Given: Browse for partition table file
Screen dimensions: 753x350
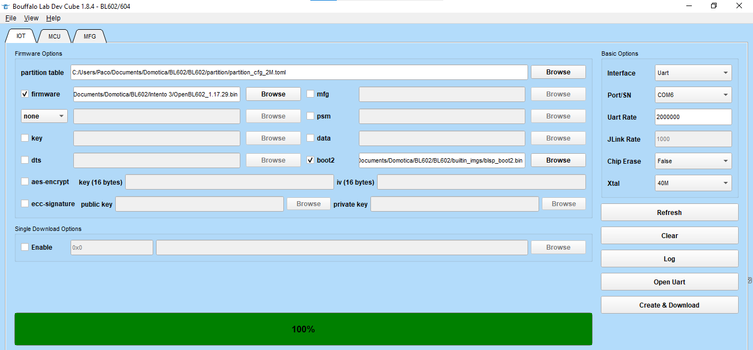Looking at the screenshot, I should pos(558,72).
